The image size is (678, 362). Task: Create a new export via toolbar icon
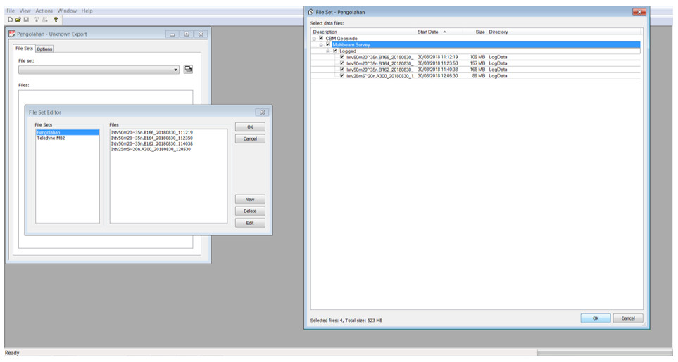(x=11, y=20)
